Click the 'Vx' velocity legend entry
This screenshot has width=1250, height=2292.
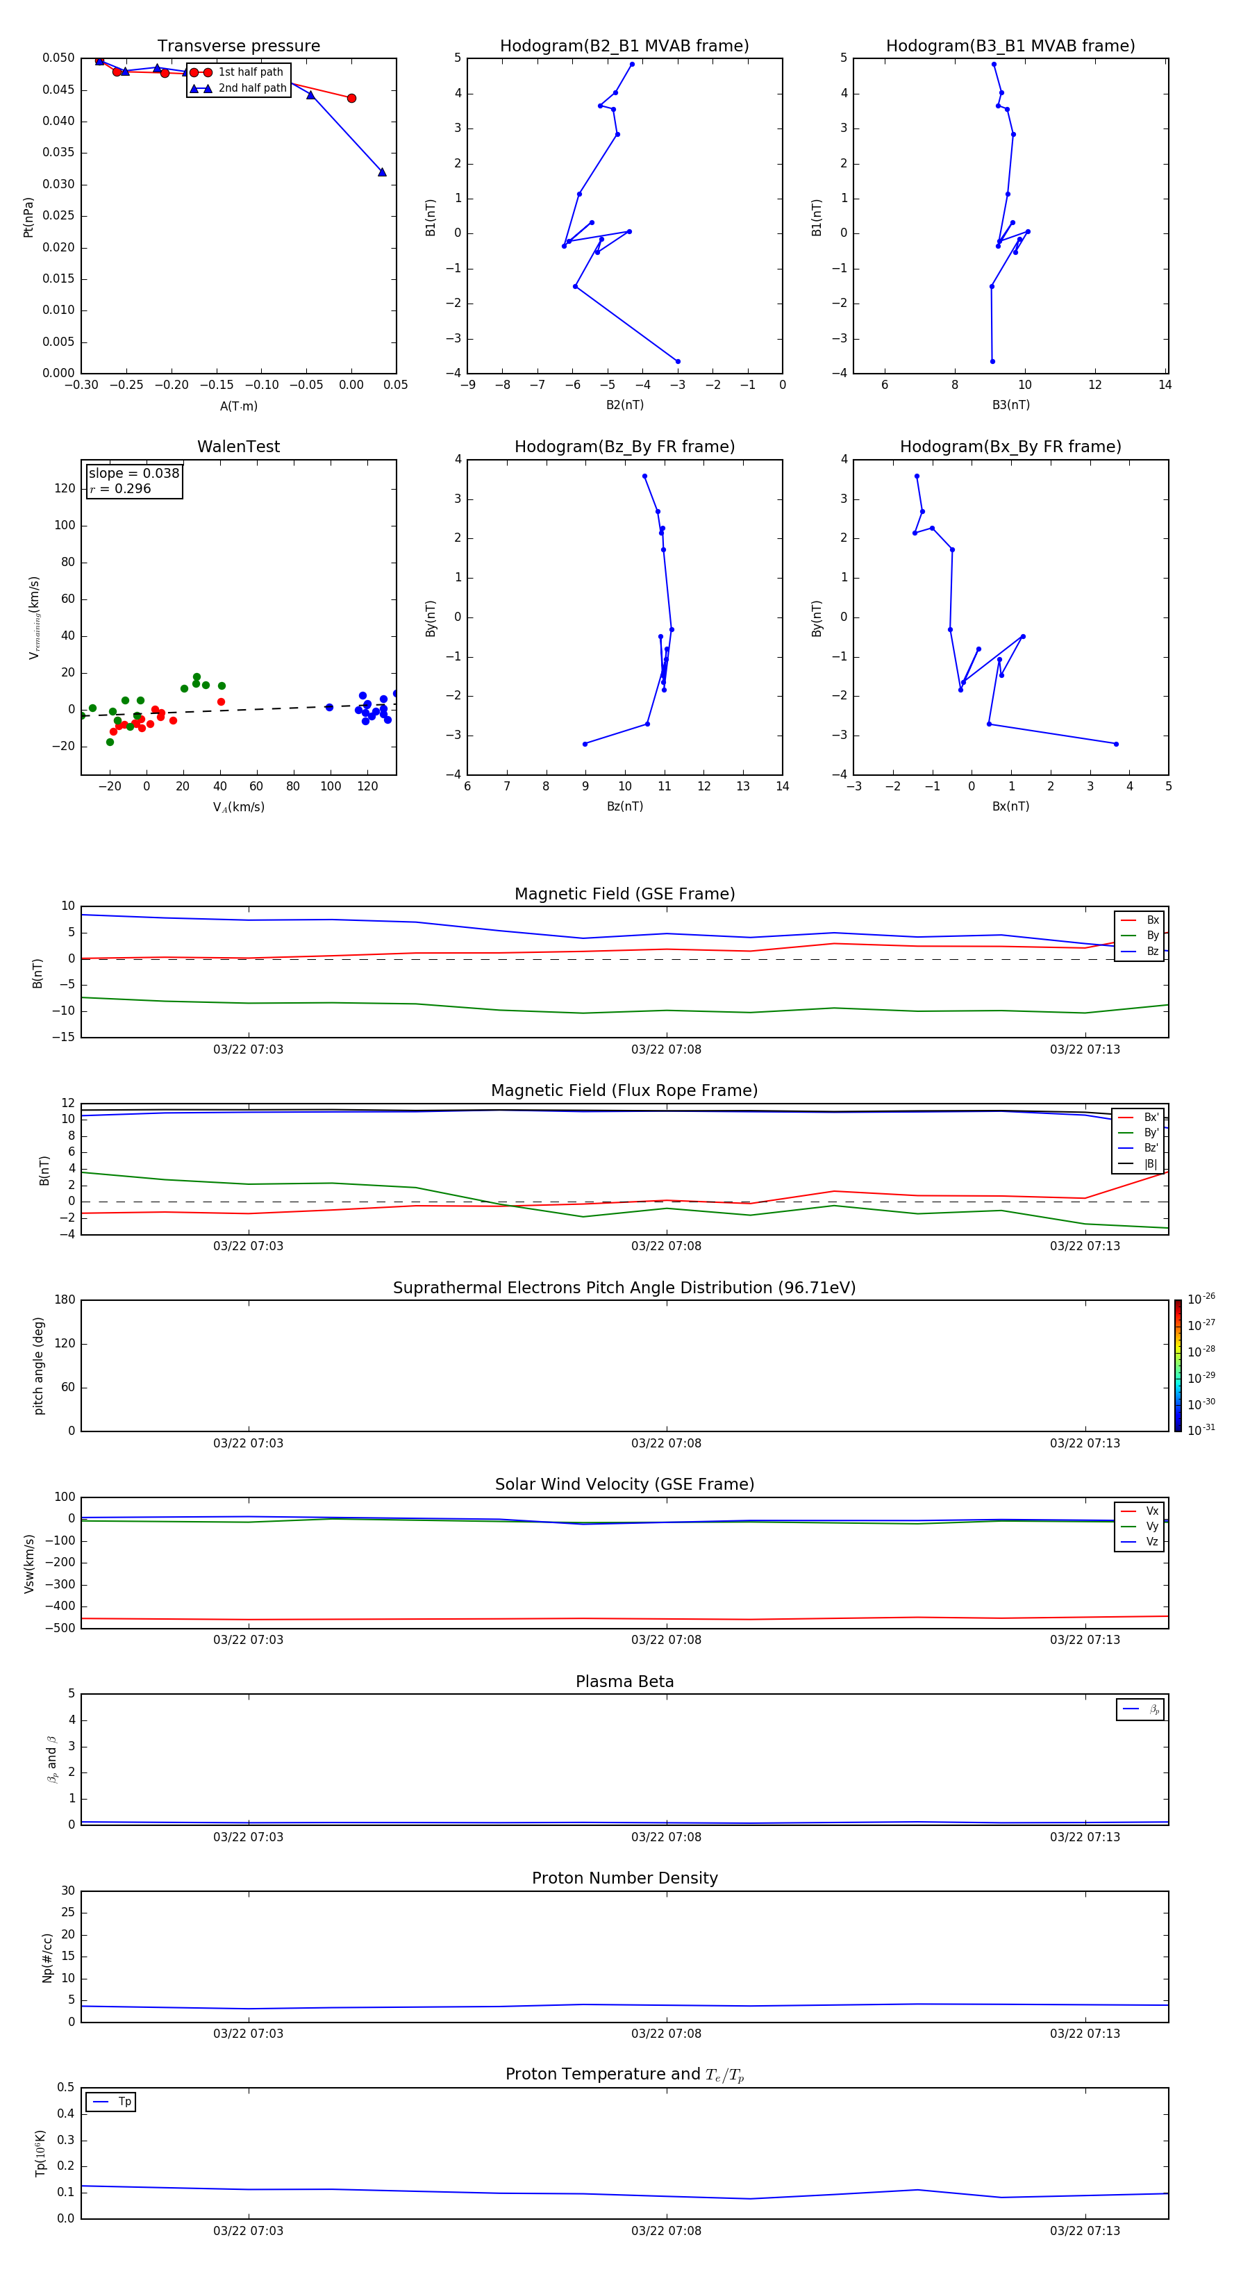(x=1140, y=1511)
